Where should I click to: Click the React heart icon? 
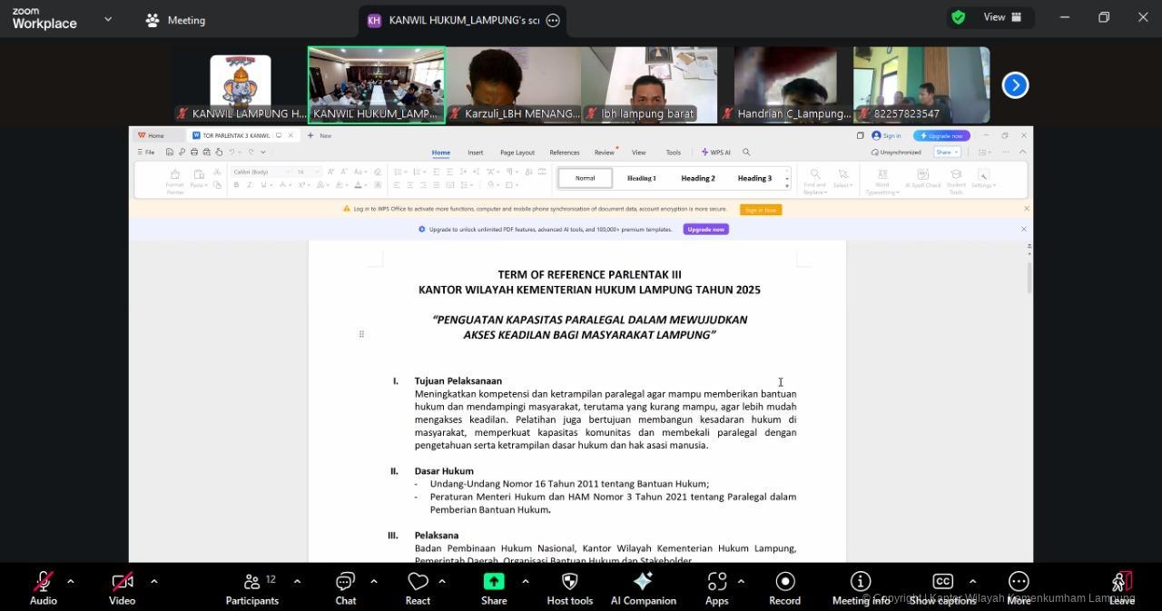tap(418, 587)
